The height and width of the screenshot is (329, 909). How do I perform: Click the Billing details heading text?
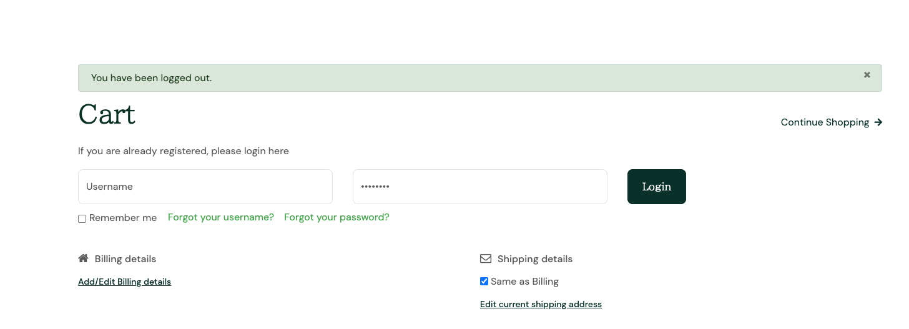125,259
